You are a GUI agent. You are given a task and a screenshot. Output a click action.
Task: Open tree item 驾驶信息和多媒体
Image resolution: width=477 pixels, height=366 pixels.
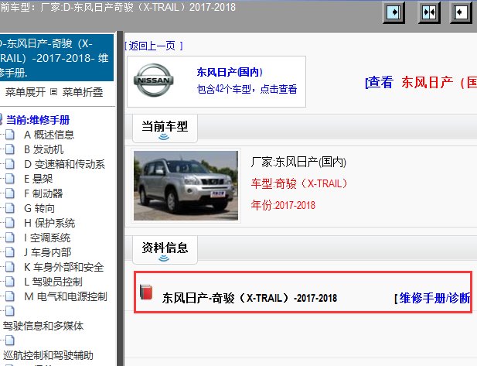(43, 326)
